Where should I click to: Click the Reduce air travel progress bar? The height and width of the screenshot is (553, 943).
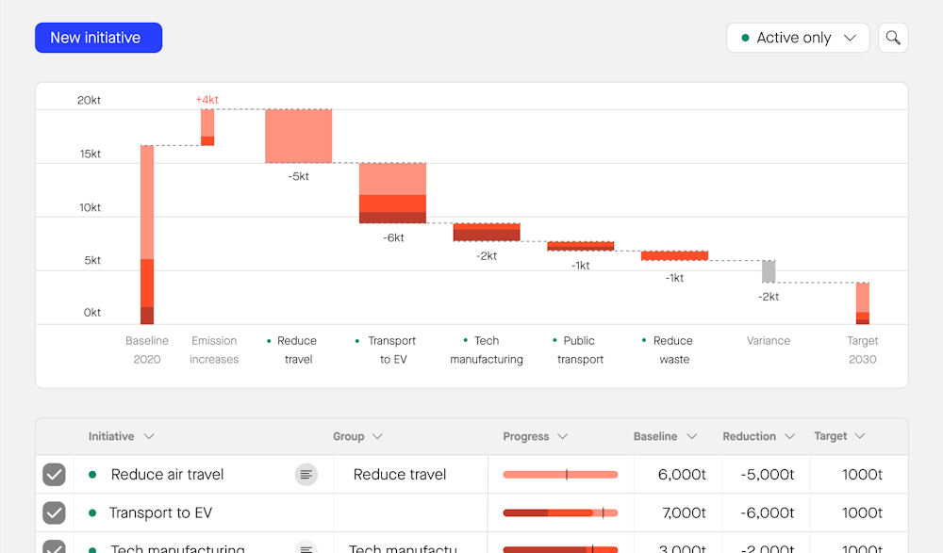tap(560, 475)
